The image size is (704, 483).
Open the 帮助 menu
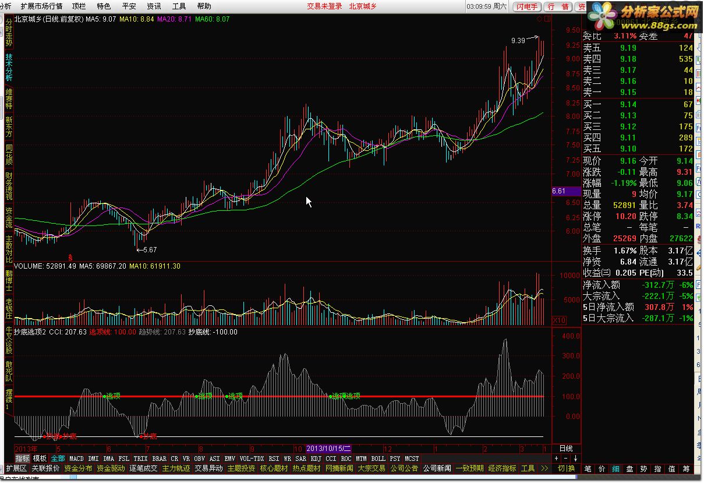tap(204, 6)
